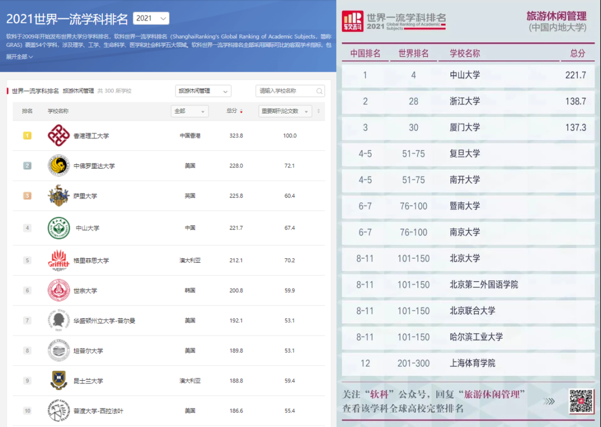Select 复旦大学 in the right ranking table
Viewport: 601px width, 427px height.
[465, 154]
